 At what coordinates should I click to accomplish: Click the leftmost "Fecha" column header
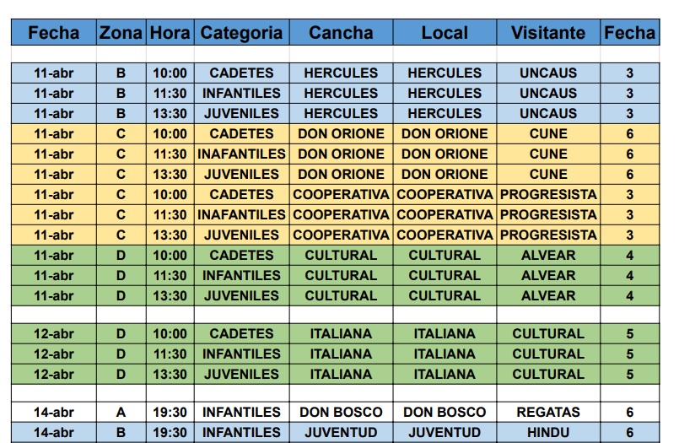(54, 33)
